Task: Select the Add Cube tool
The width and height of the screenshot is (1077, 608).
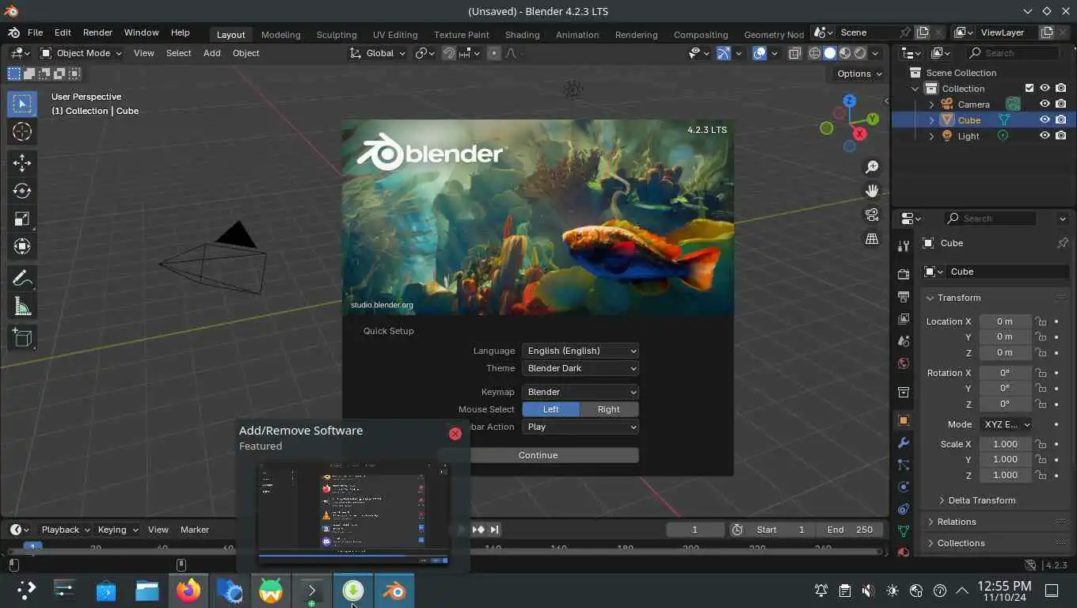Action: point(22,337)
